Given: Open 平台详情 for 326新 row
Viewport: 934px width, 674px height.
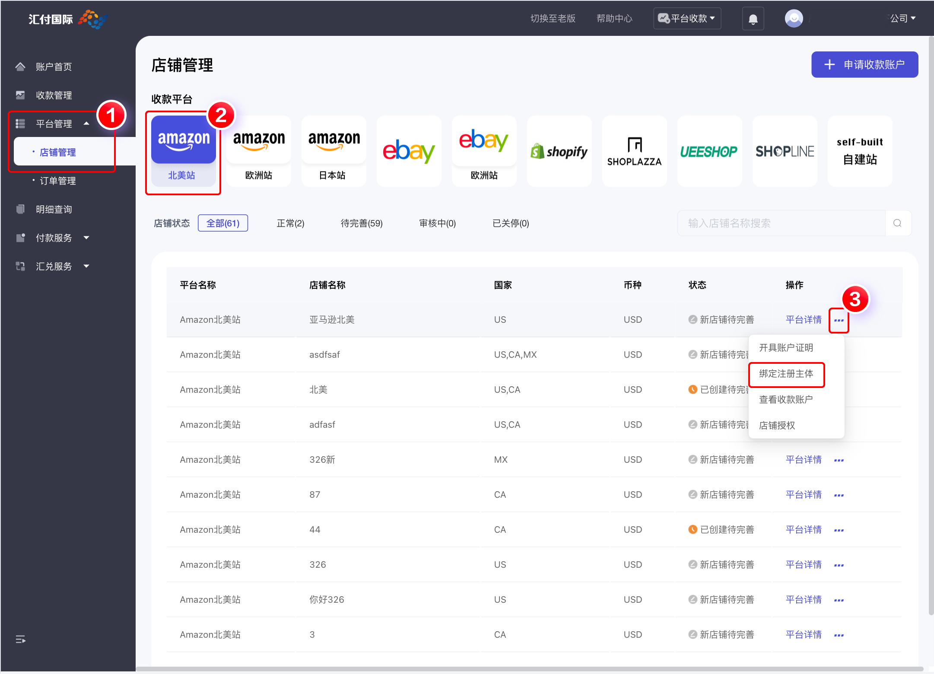Looking at the screenshot, I should pos(804,460).
